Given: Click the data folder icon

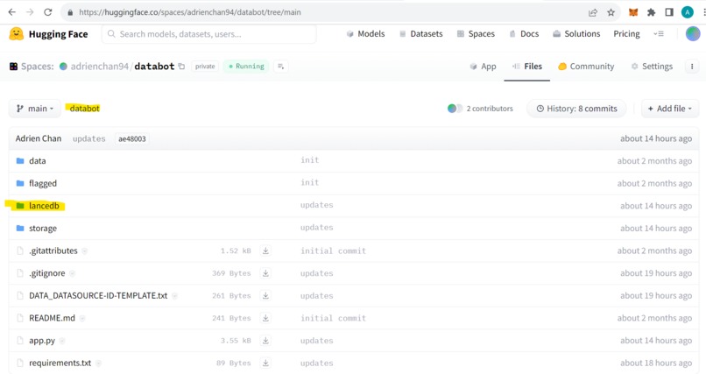Looking at the screenshot, I should tap(20, 160).
